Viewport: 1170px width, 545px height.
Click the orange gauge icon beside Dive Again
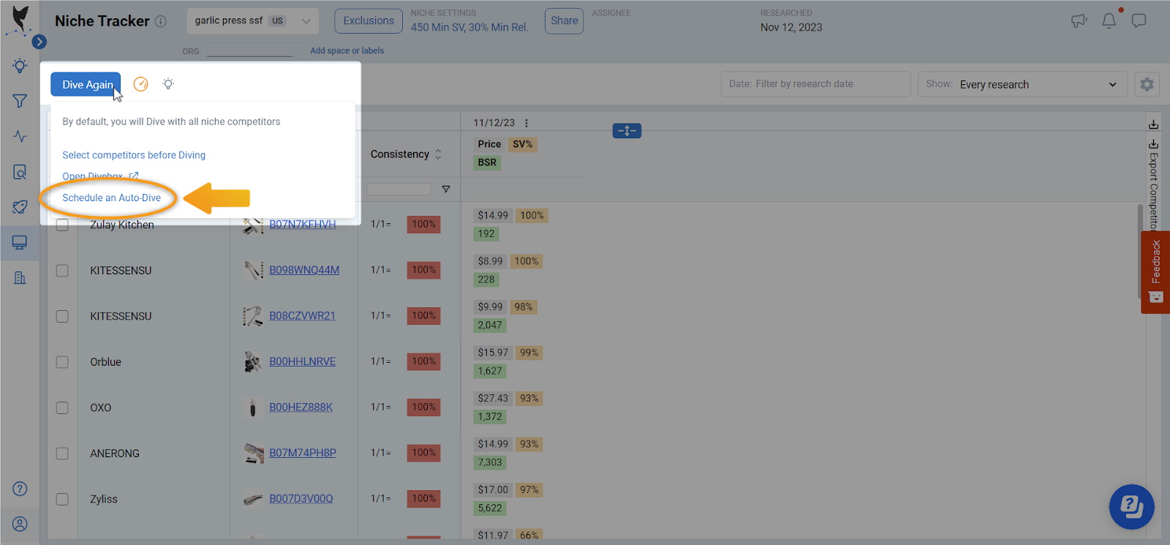[x=140, y=84]
